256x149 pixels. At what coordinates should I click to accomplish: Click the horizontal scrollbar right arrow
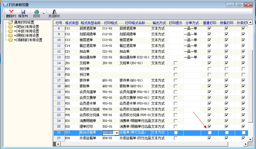click(246, 144)
